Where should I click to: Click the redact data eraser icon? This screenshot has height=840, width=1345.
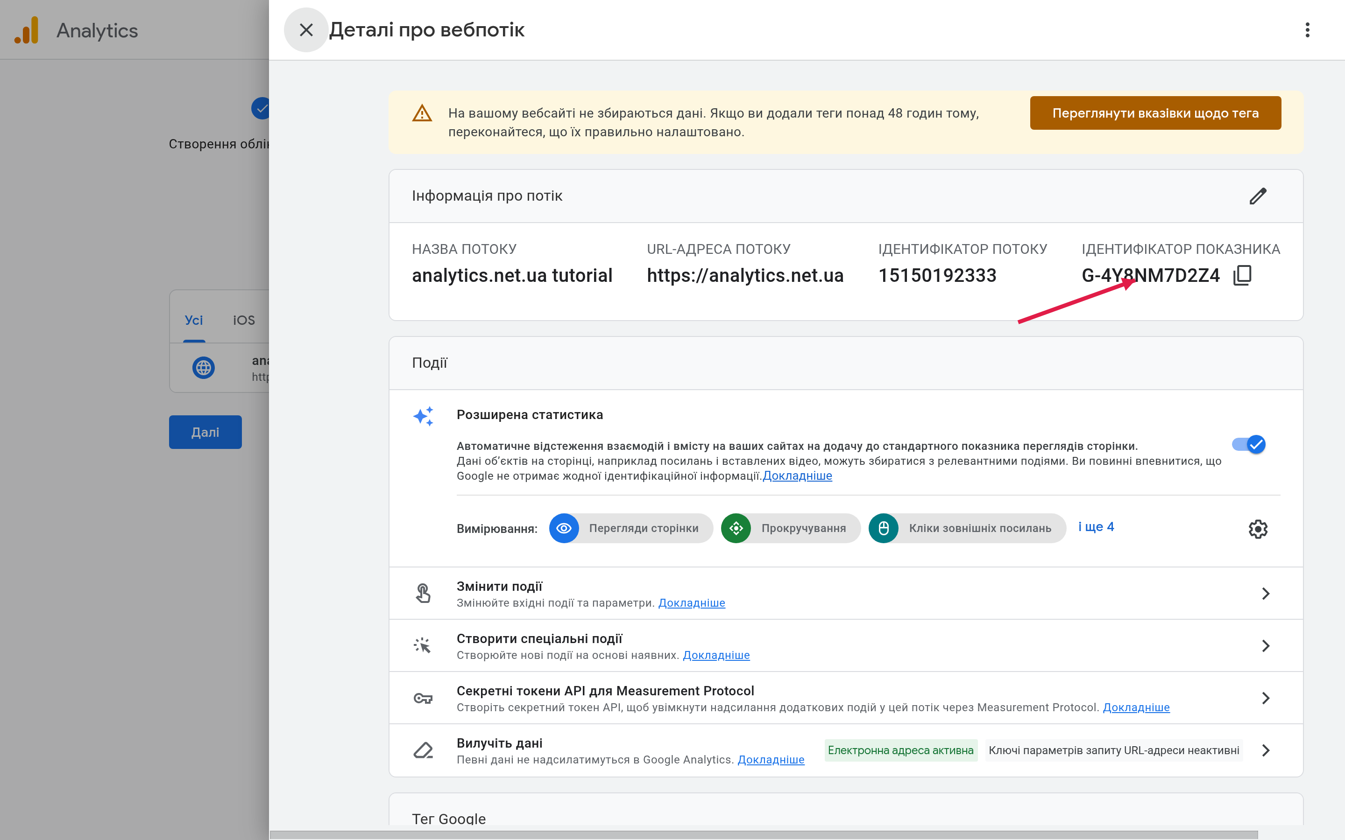[x=423, y=750]
